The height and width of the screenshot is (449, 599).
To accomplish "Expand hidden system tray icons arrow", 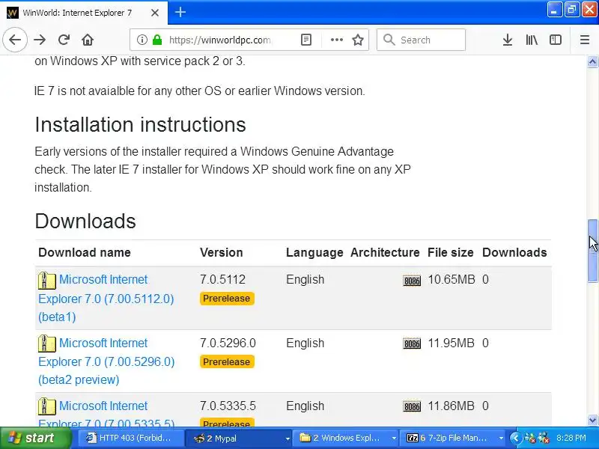I will (x=515, y=439).
